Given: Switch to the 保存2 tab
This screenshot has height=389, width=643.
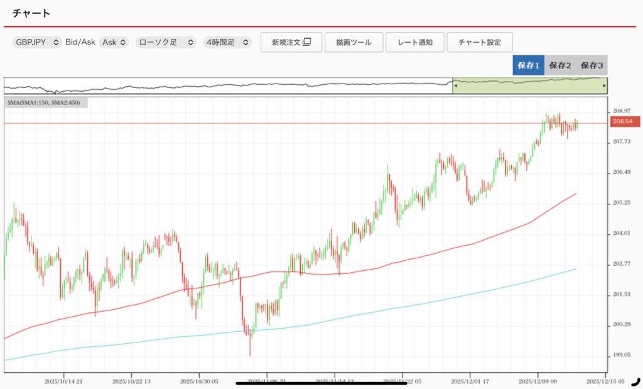Looking at the screenshot, I should click(x=559, y=65).
